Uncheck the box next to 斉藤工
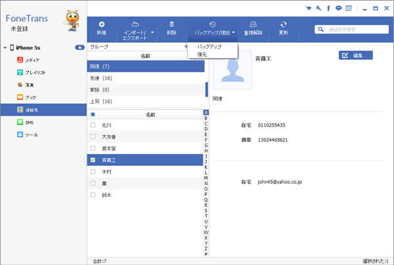This screenshot has height=265, width=394. pos(93,160)
